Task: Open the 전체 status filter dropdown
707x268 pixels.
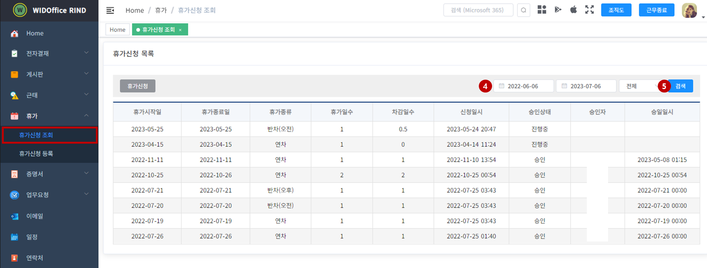Action: [639, 86]
